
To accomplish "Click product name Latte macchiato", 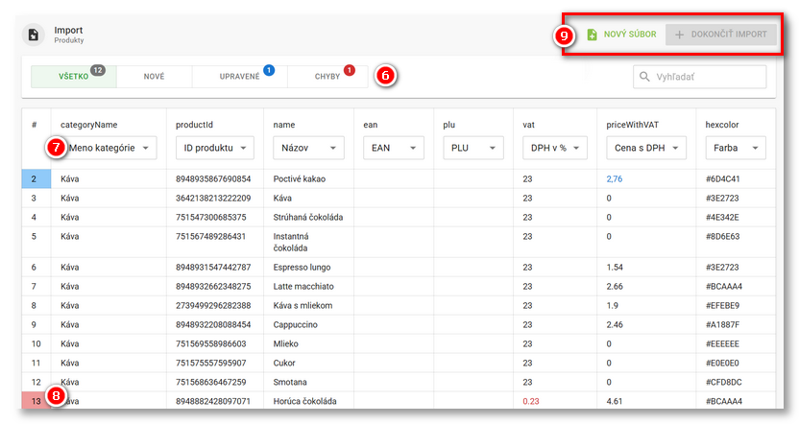I will pos(303,286).
